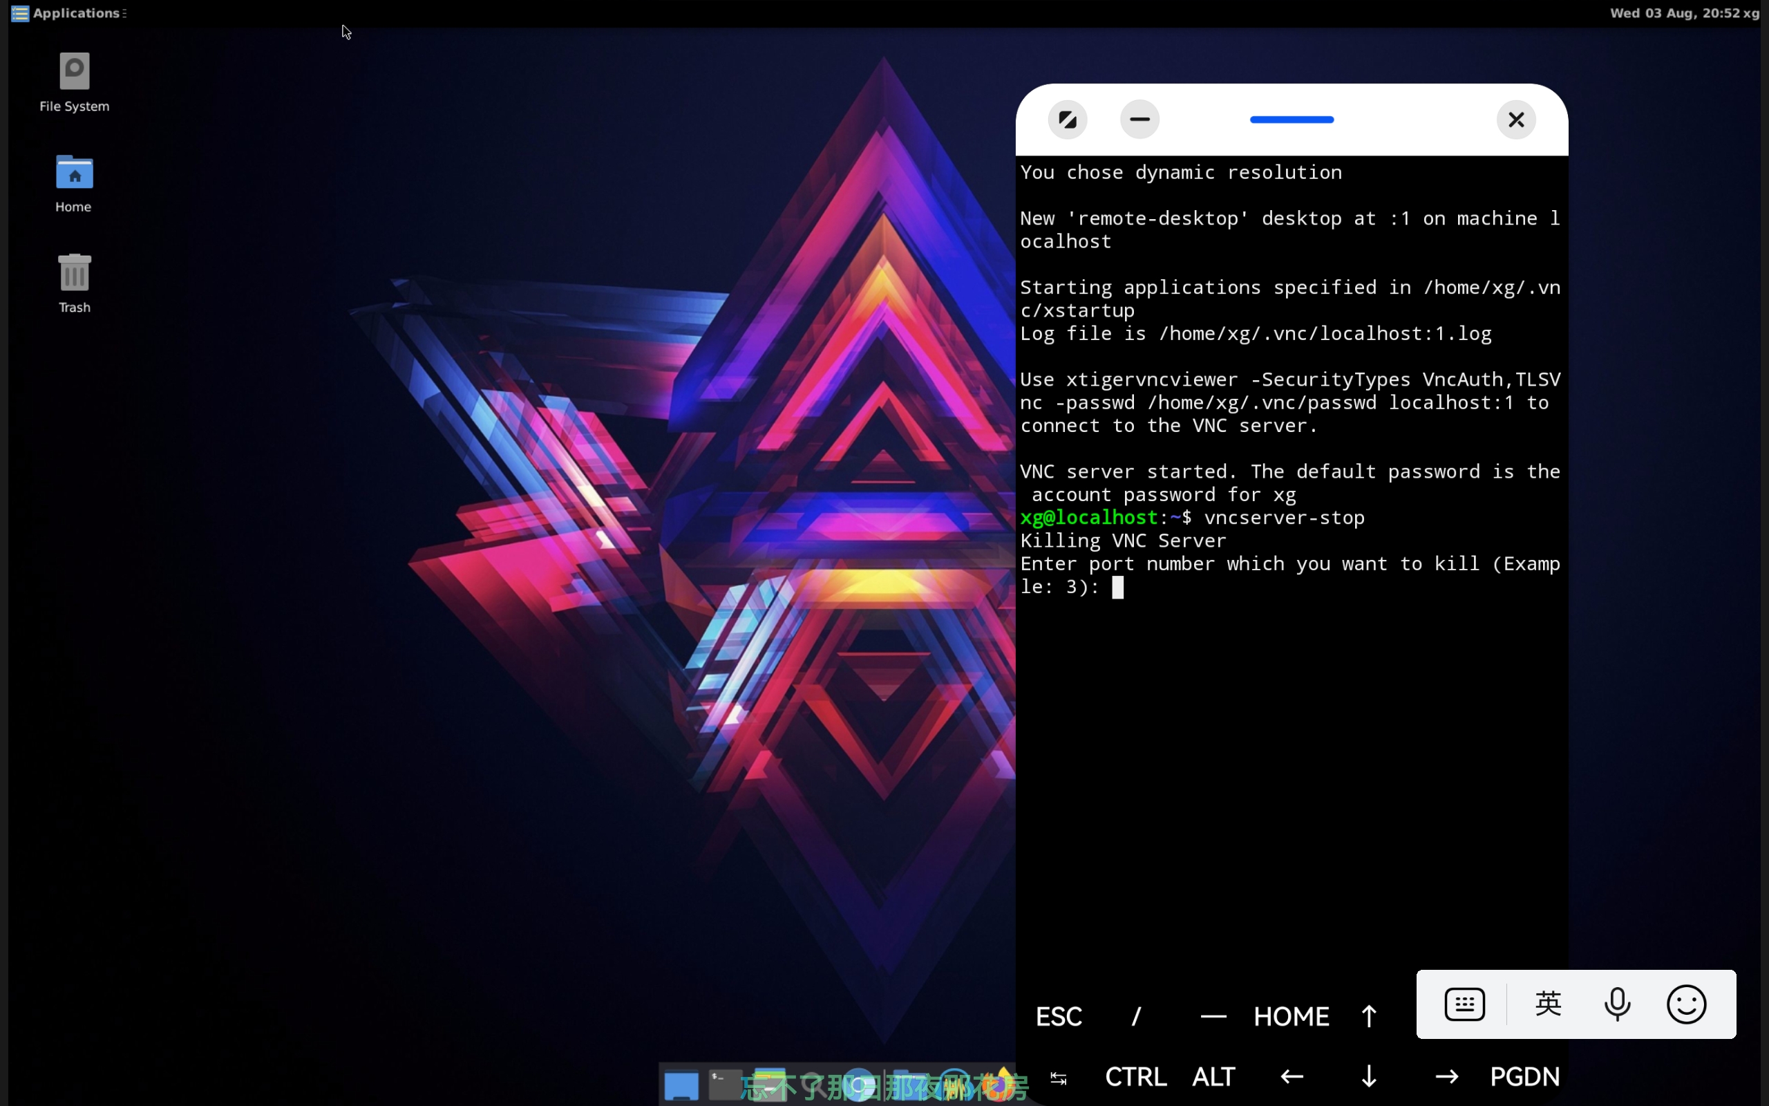Viewport: 1769px width, 1106px height.
Task: Click the 'You chose dynamic resolution' line
Action: 1180,173
